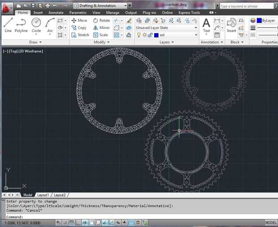The height and width of the screenshot is (227, 278).
Task: Toggle Ortho Mode in status bar
Action: pyautogui.click(x=78, y=223)
